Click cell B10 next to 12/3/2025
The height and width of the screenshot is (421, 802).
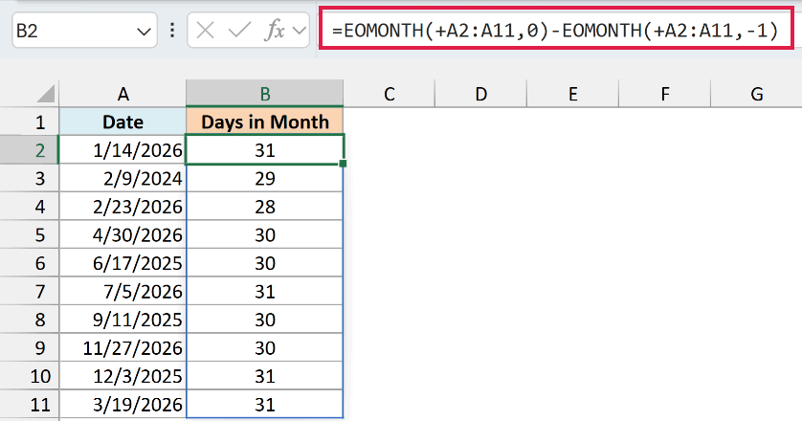click(x=264, y=376)
